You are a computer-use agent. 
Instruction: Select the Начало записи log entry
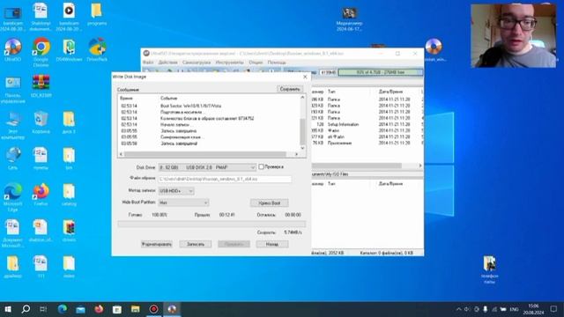click(209, 125)
